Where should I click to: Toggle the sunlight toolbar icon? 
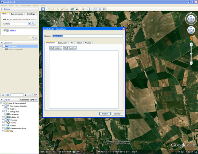tap(77, 9)
